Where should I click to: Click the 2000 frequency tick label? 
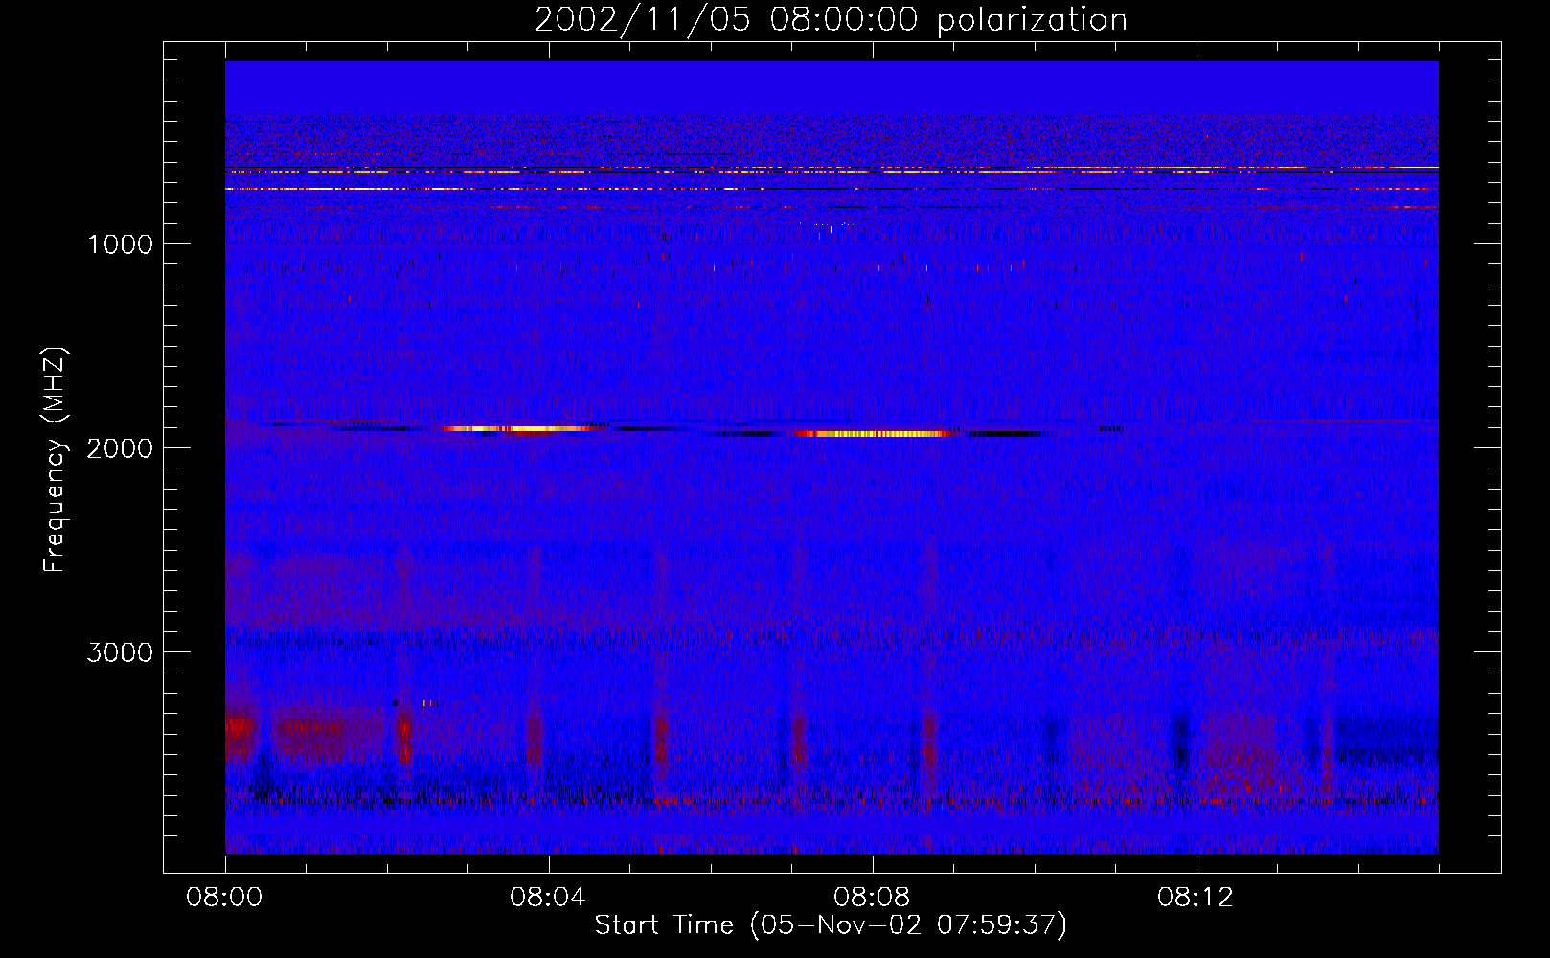point(120,448)
